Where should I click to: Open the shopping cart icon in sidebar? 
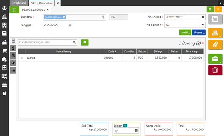(4, 51)
